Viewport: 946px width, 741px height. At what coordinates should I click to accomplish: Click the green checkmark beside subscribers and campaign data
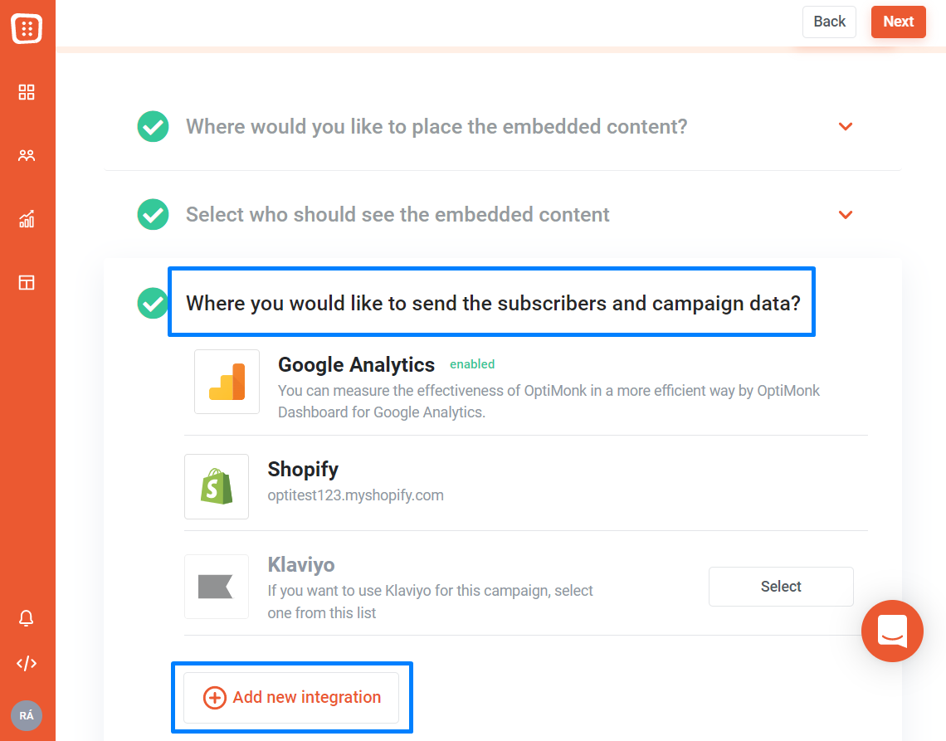click(154, 303)
